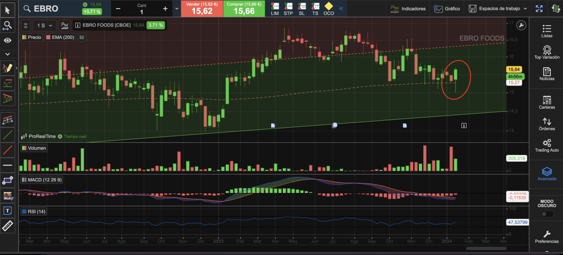The height and width of the screenshot is (255, 563).
Task: Open the chart indicators icon beside timeframe
Action: point(65,26)
